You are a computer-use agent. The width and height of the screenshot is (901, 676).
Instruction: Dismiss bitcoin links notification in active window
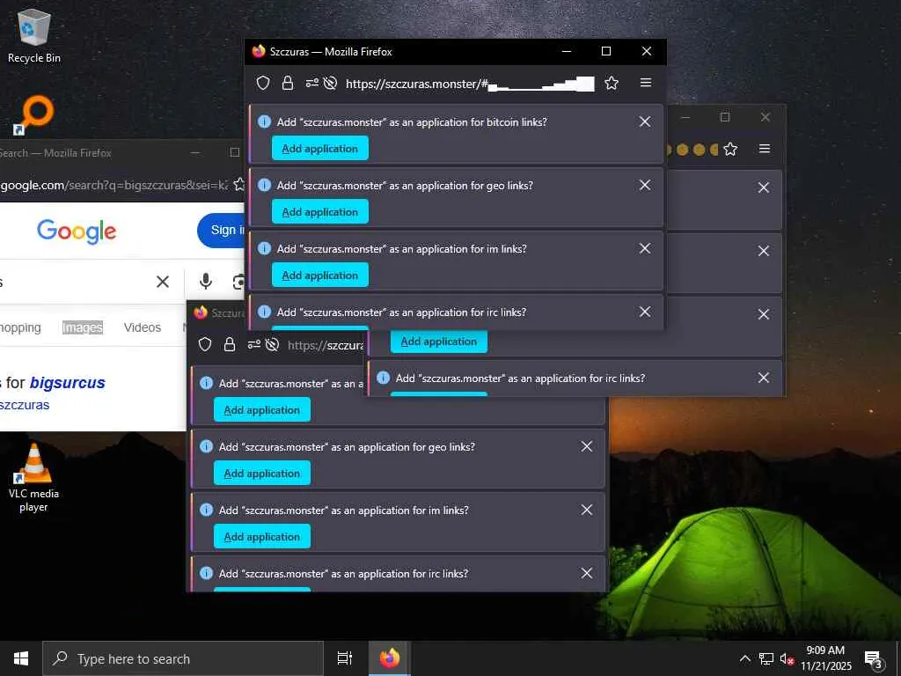tap(645, 121)
